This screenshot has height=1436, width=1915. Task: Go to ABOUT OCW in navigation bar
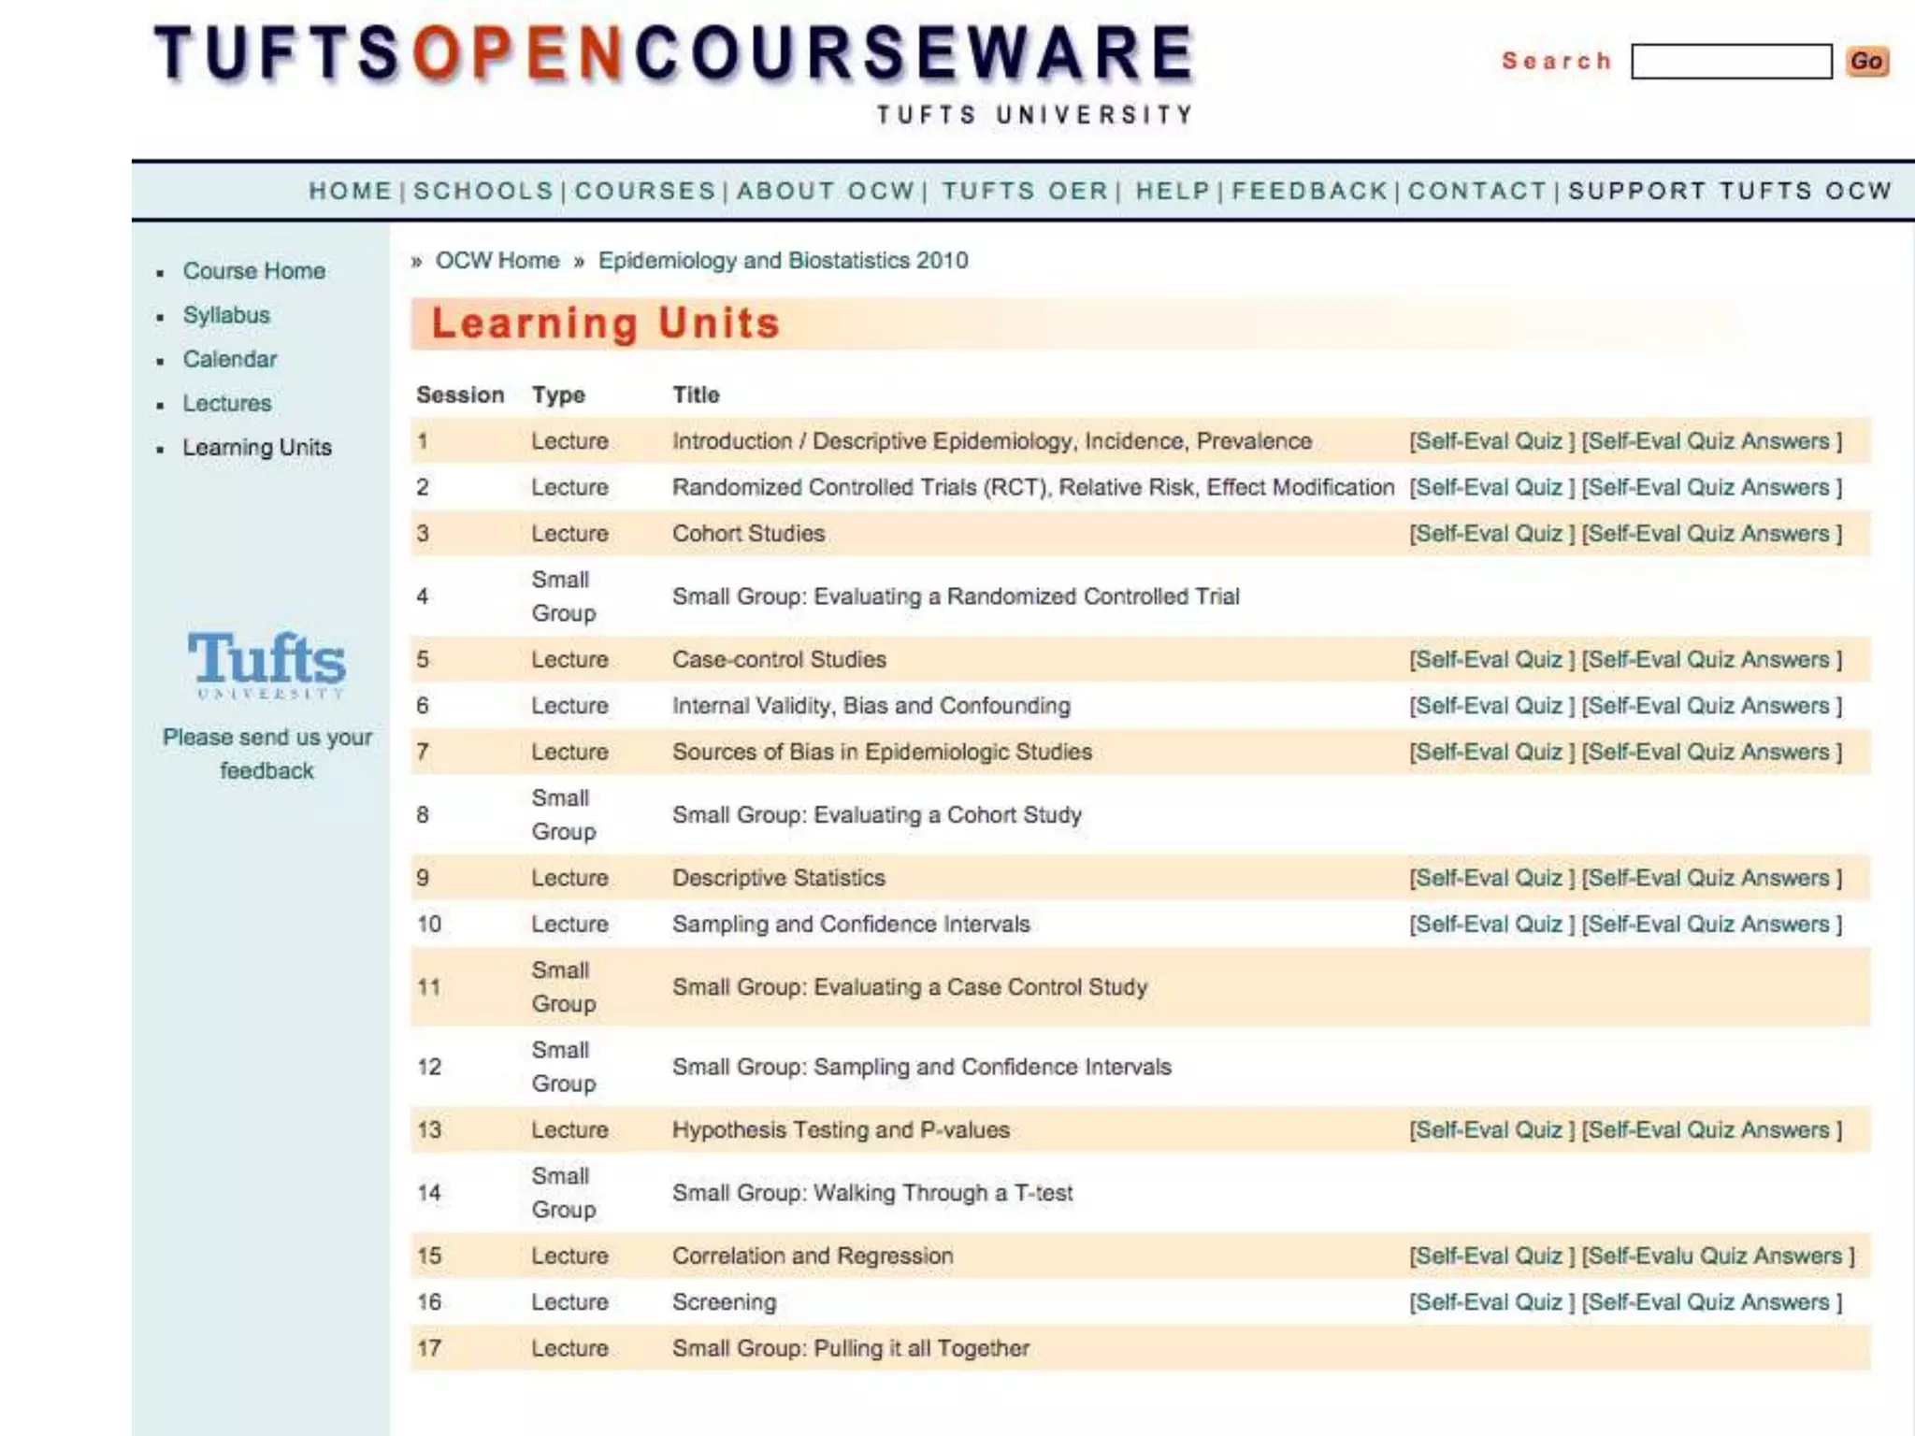826,191
